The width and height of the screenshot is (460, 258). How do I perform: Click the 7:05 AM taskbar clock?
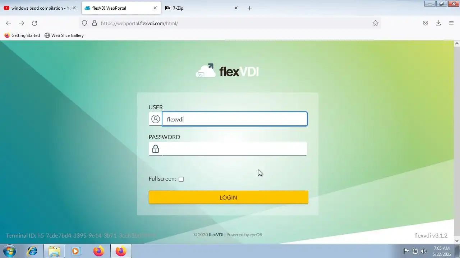(x=442, y=248)
